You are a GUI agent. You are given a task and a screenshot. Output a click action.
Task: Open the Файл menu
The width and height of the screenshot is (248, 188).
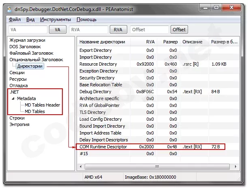15,19
